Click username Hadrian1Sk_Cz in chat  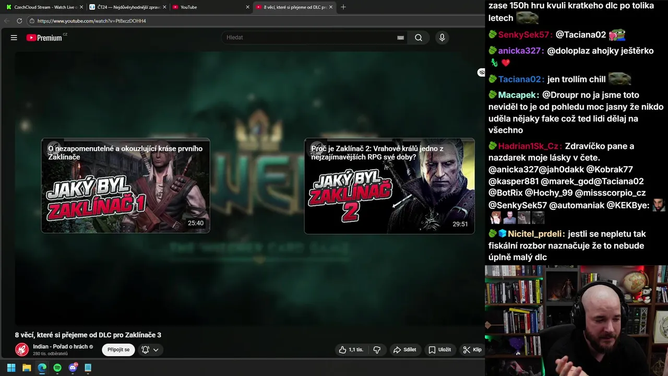(x=529, y=146)
